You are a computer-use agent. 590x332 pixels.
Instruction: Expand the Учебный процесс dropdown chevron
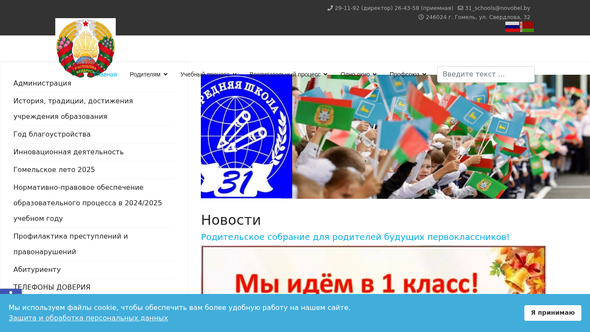(235, 74)
